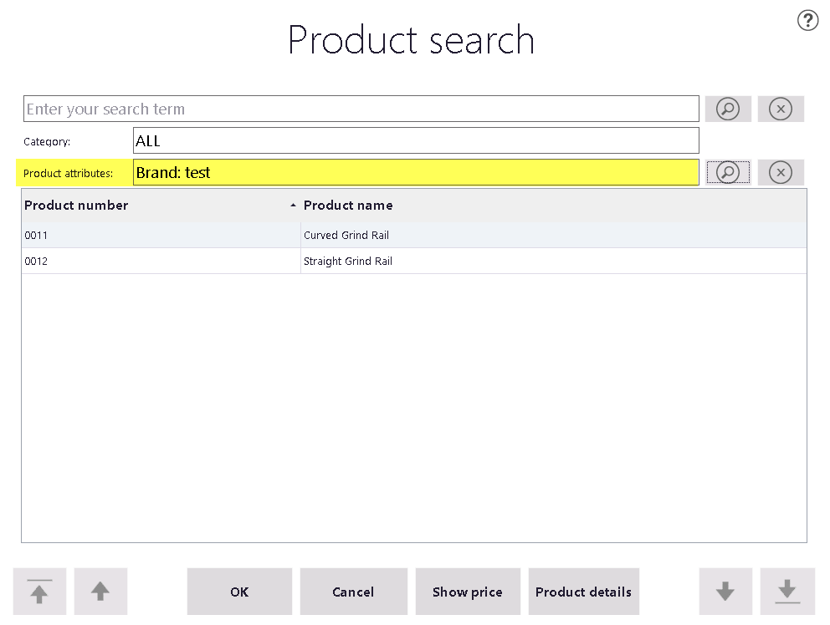Click the Cancel button

click(354, 591)
